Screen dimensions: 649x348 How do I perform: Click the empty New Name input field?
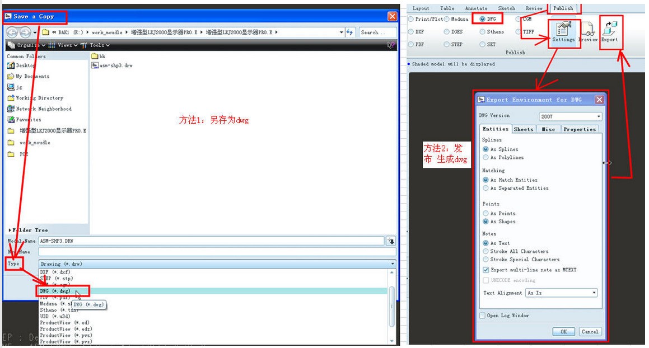[217, 252]
